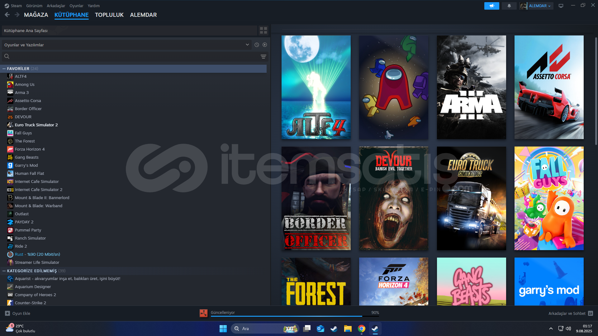The height and width of the screenshot is (336, 598).
Task: Open the notifications bell
Action: coord(509,6)
